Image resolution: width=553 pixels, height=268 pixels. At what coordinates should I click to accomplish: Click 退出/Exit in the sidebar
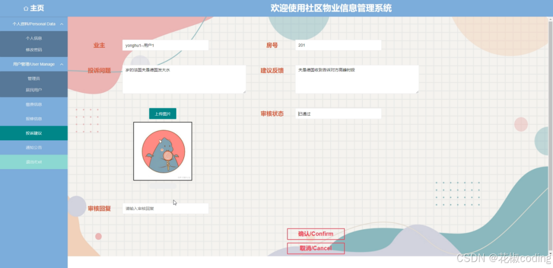tap(34, 162)
